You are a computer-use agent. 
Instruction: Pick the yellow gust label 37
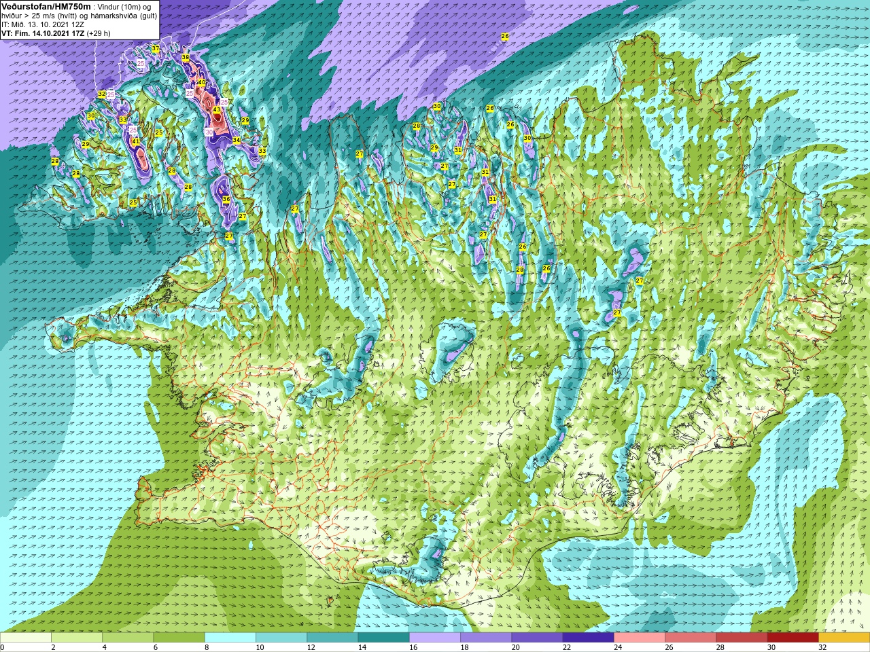coord(156,49)
